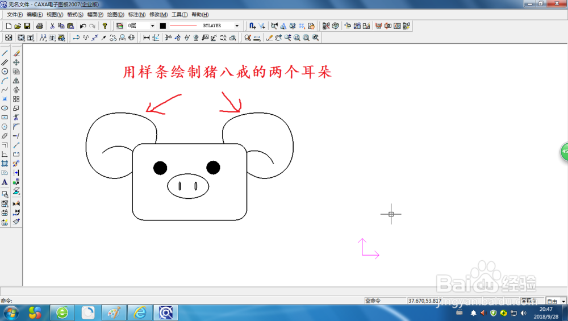Click the 空命令 status field
568x321 pixels.
[x=385, y=301]
